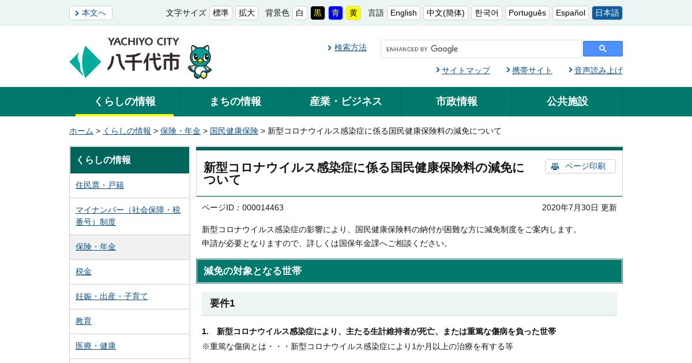The width and height of the screenshot is (692, 363).
Task: Focus the Google search input field
Action: point(482,49)
